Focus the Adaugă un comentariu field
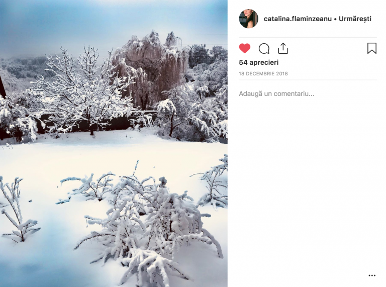 click(308, 94)
